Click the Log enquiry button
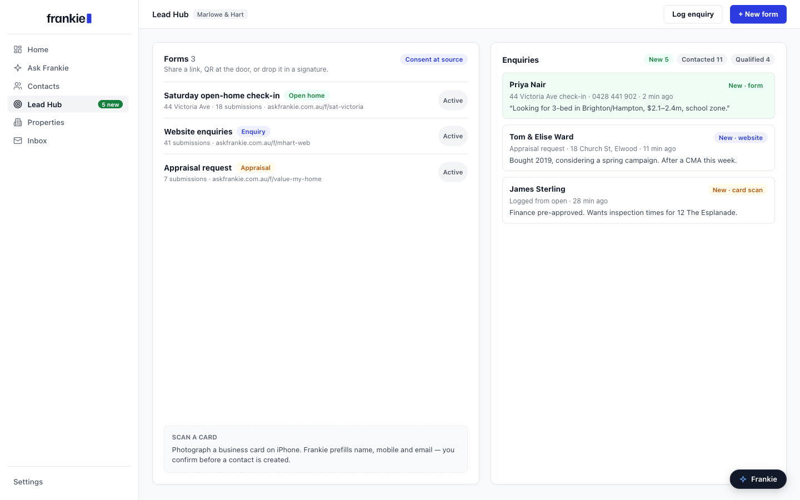The height and width of the screenshot is (500, 800). pos(693,14)
